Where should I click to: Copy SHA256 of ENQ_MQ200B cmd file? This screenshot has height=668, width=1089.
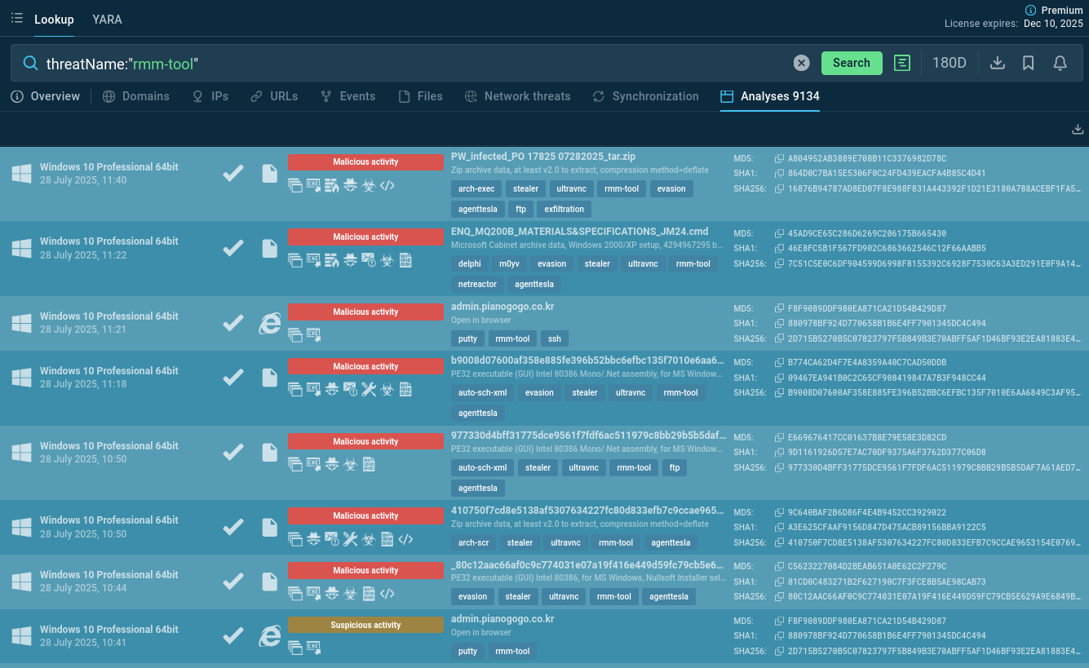(779, 263)
